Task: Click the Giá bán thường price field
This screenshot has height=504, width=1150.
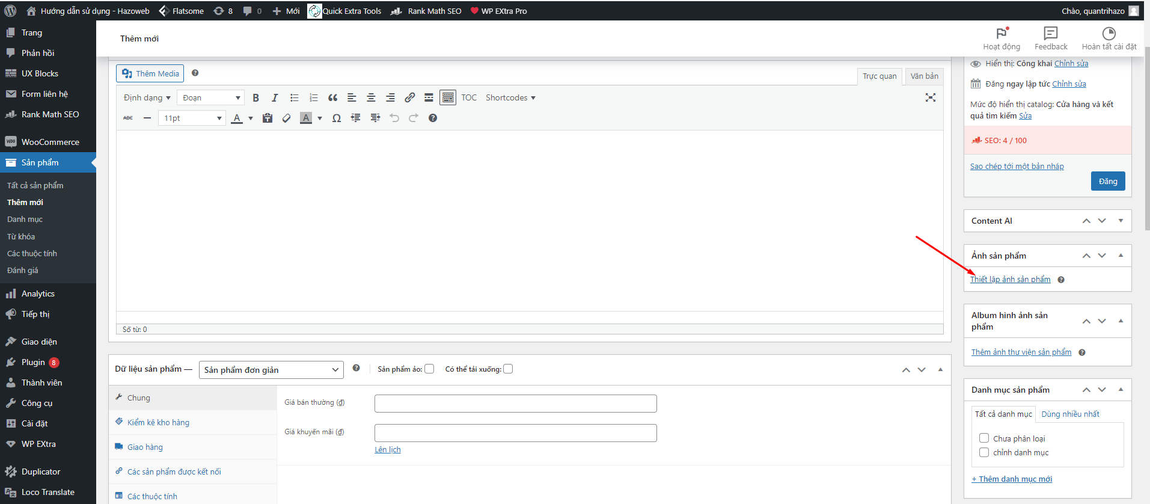Action: click(515, 404)
